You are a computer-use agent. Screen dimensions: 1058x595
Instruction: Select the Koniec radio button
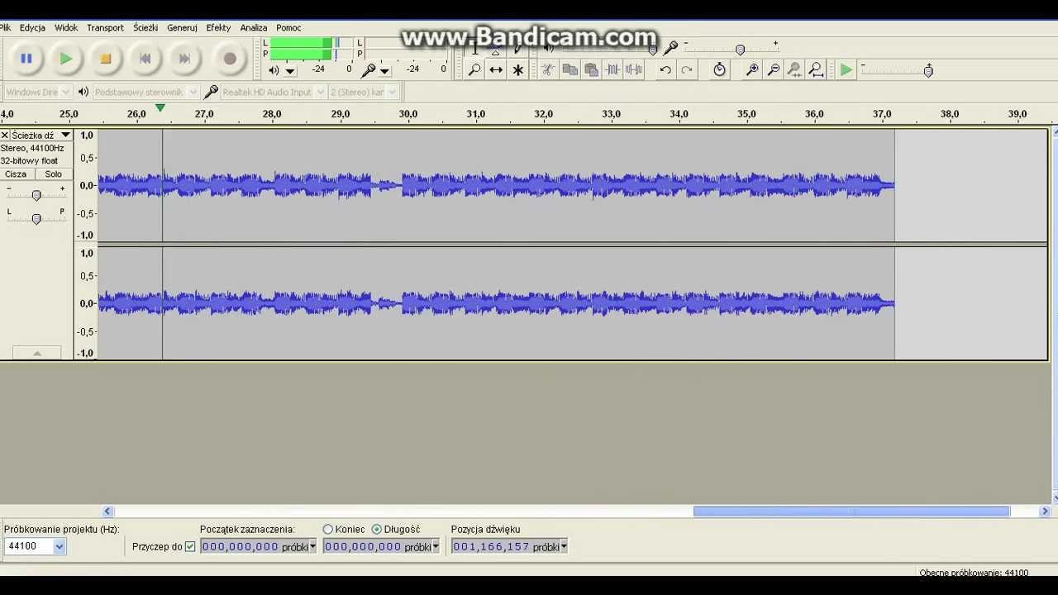click(x=328, y=529)
